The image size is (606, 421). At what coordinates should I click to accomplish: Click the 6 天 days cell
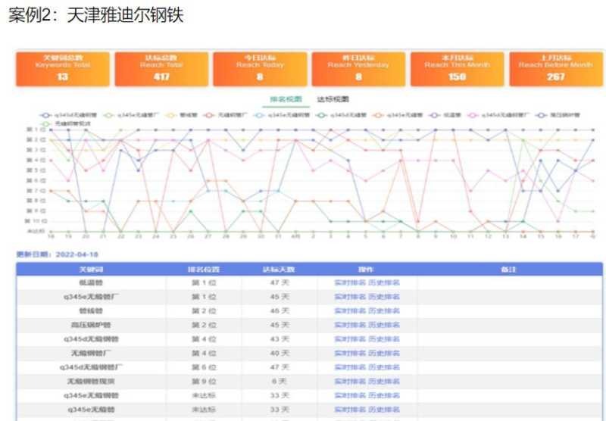[x=279, y=381]
